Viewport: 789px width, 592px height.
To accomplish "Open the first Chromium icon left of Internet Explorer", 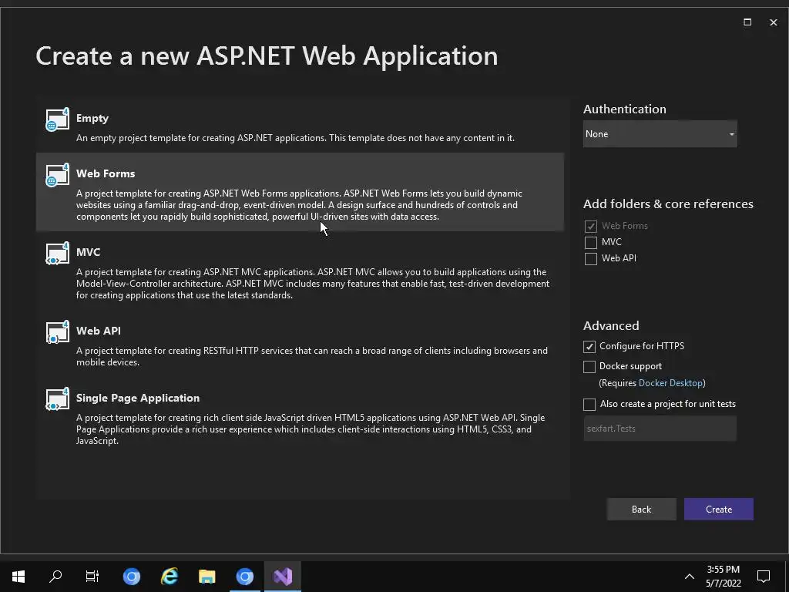I will click(131, 576).
